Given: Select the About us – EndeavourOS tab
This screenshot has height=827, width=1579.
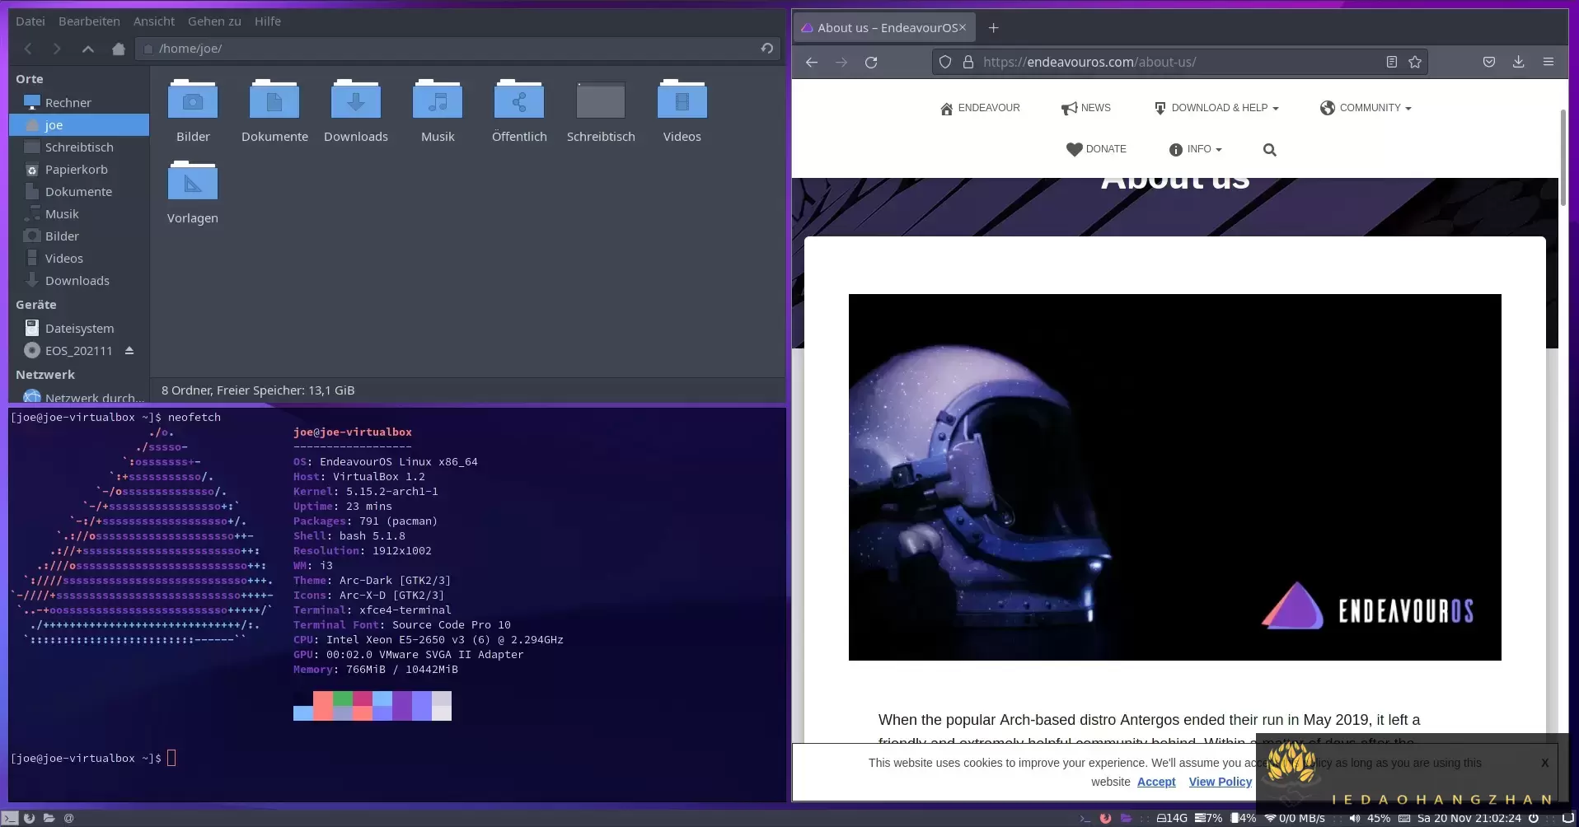Looking at the screenshot, I should [x=884, y=28].
